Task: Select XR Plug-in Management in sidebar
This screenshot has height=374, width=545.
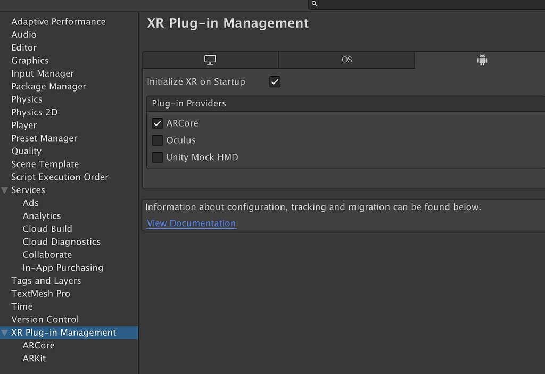Action: click(x=69, y=333)
